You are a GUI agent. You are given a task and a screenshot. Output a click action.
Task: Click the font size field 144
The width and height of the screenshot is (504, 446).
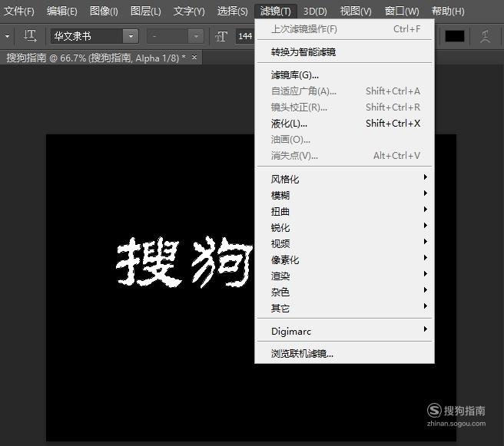pos(245,36)
